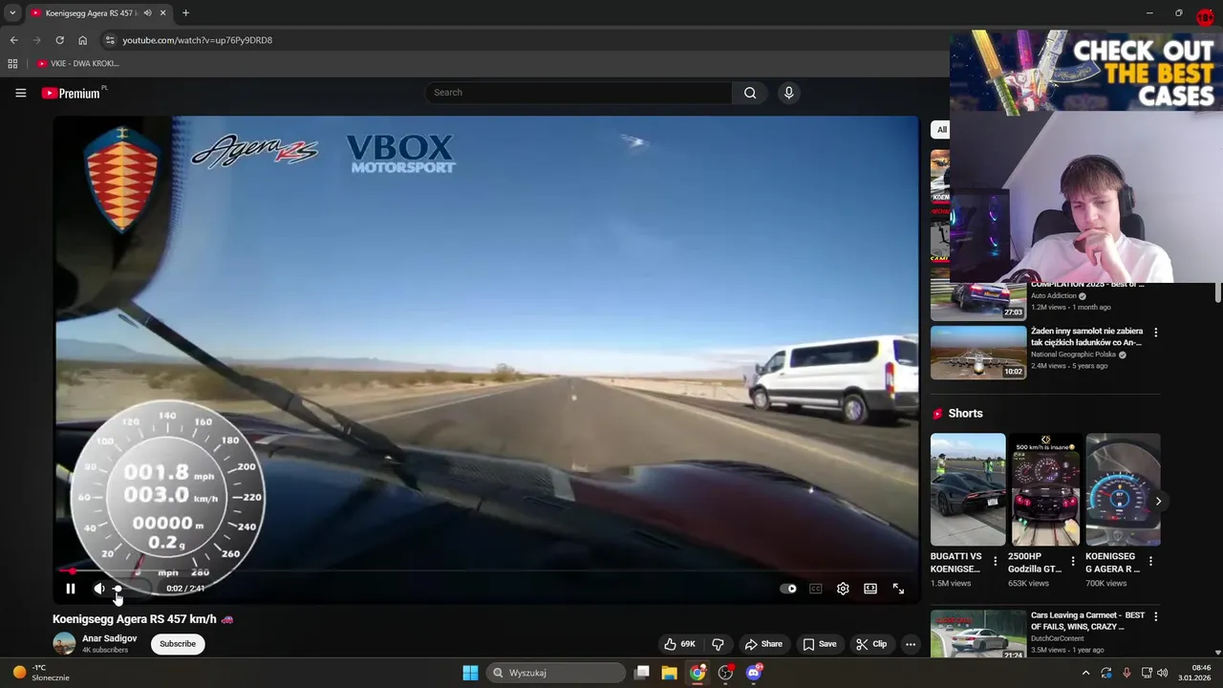Open the '2500HP Godzilla GT...' short
Screen dimensions: 1223x688
(x=1045, y=489)
